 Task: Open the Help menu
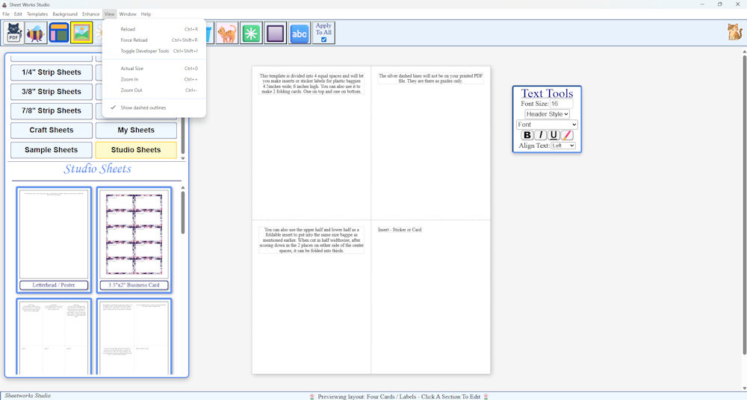[146, 14]
